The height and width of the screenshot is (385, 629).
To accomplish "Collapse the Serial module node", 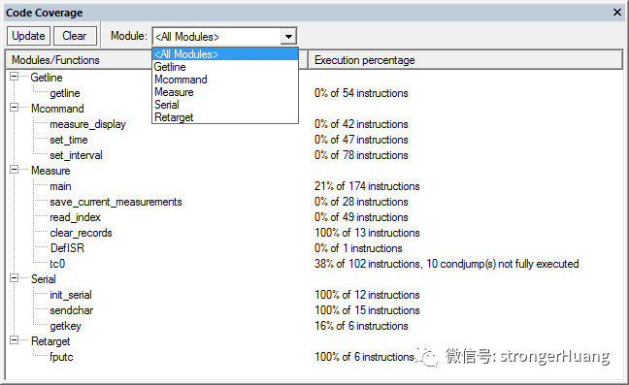I will [x=14, y=278].
